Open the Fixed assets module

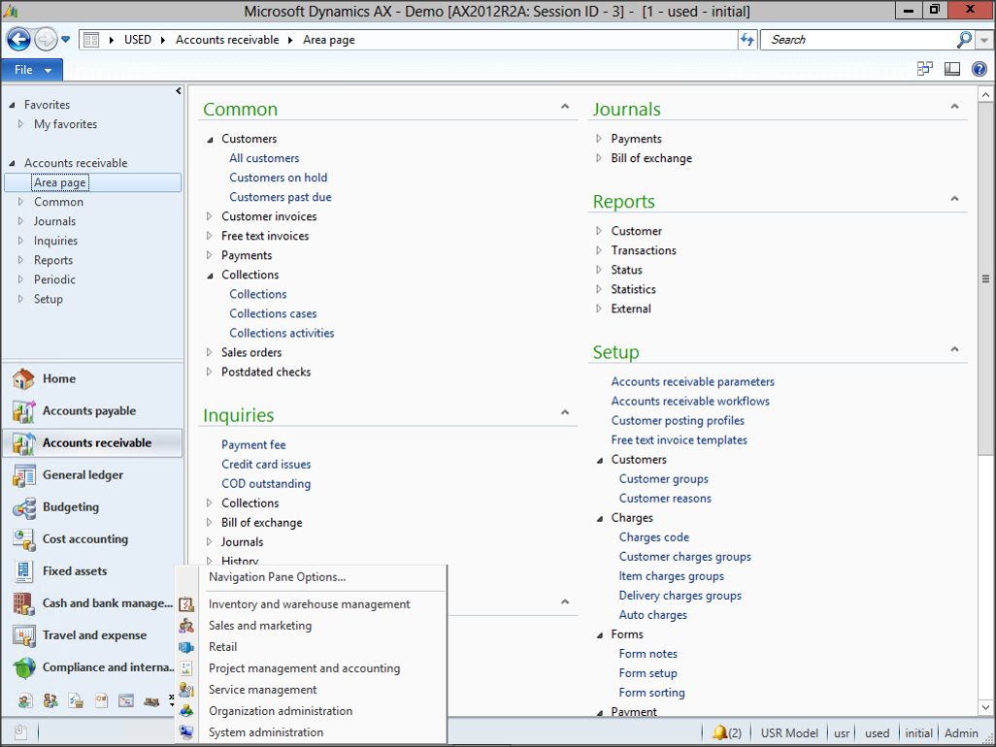coord(75,571)
